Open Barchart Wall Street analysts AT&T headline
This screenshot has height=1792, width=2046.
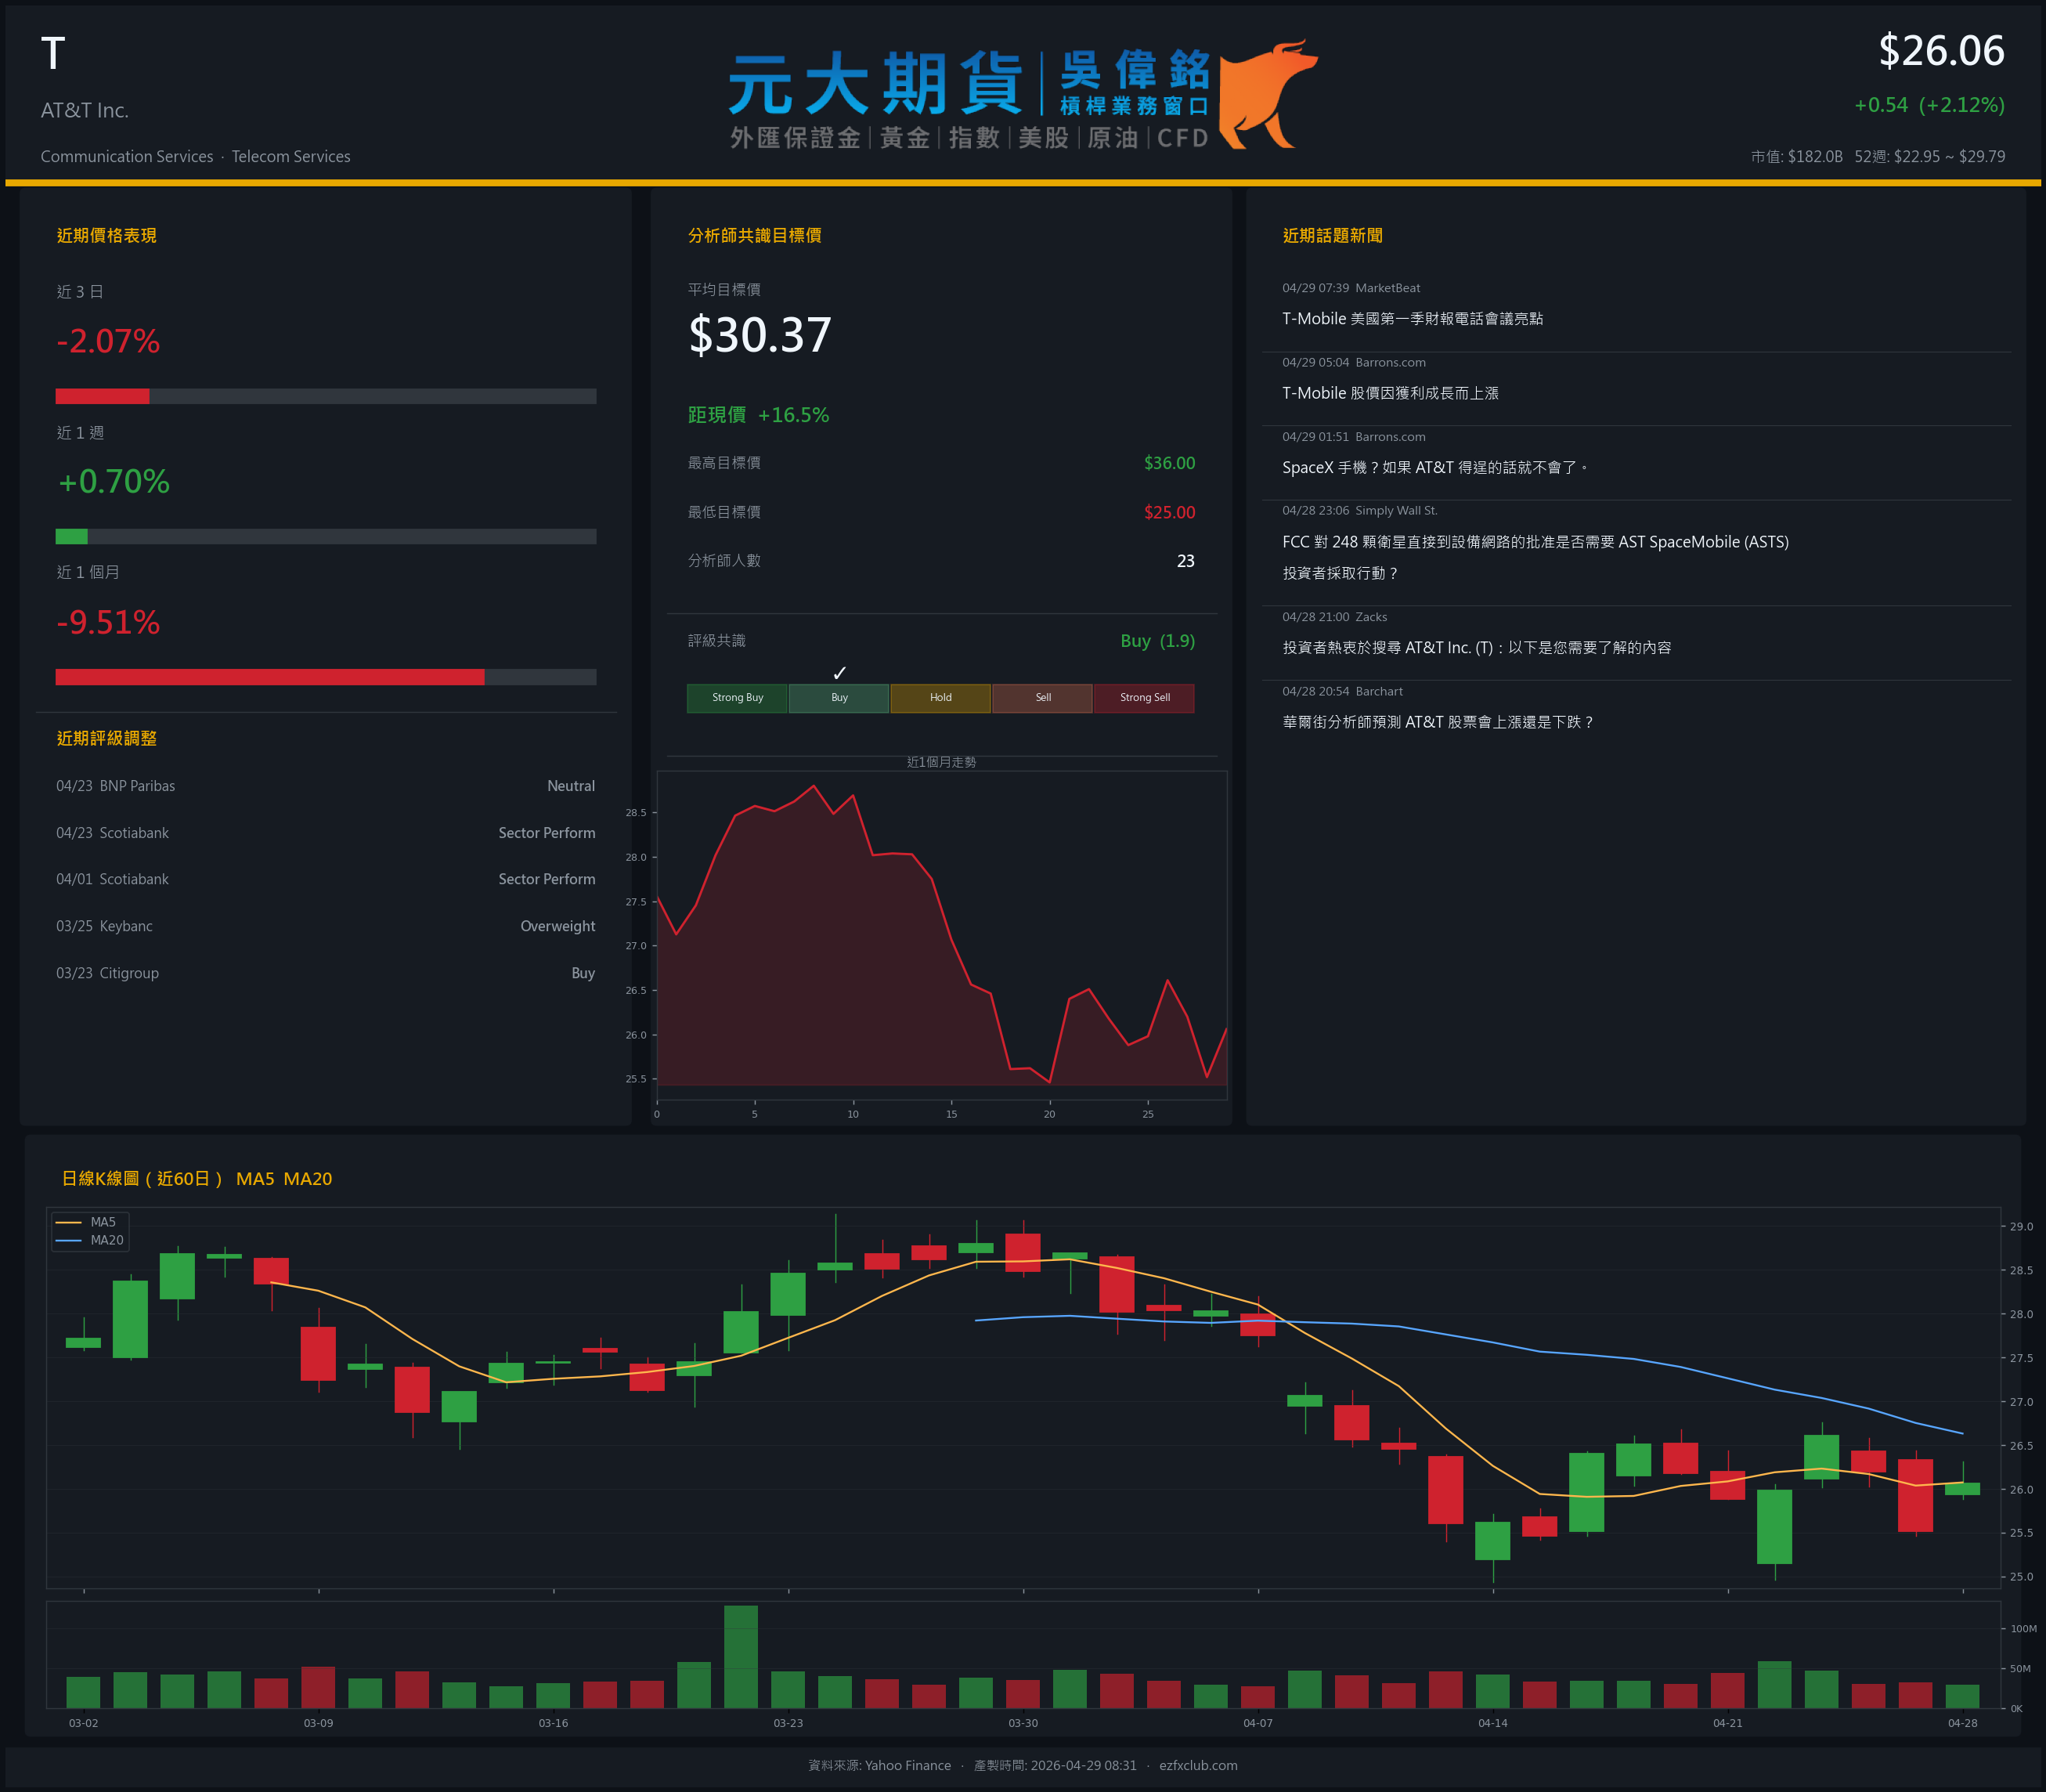pyautogui.click(x=1438, y=722)
